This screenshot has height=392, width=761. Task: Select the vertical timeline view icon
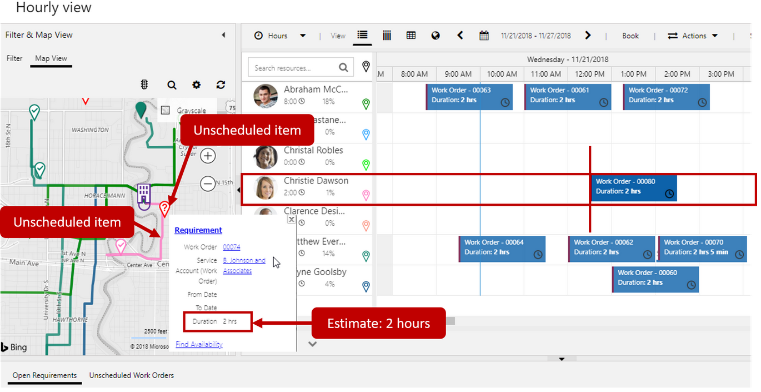pos(387,36)
